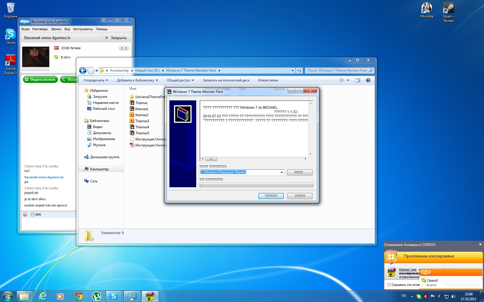Click the Skype contact avatar photo

pyautogui.click(x=36, y=57)
